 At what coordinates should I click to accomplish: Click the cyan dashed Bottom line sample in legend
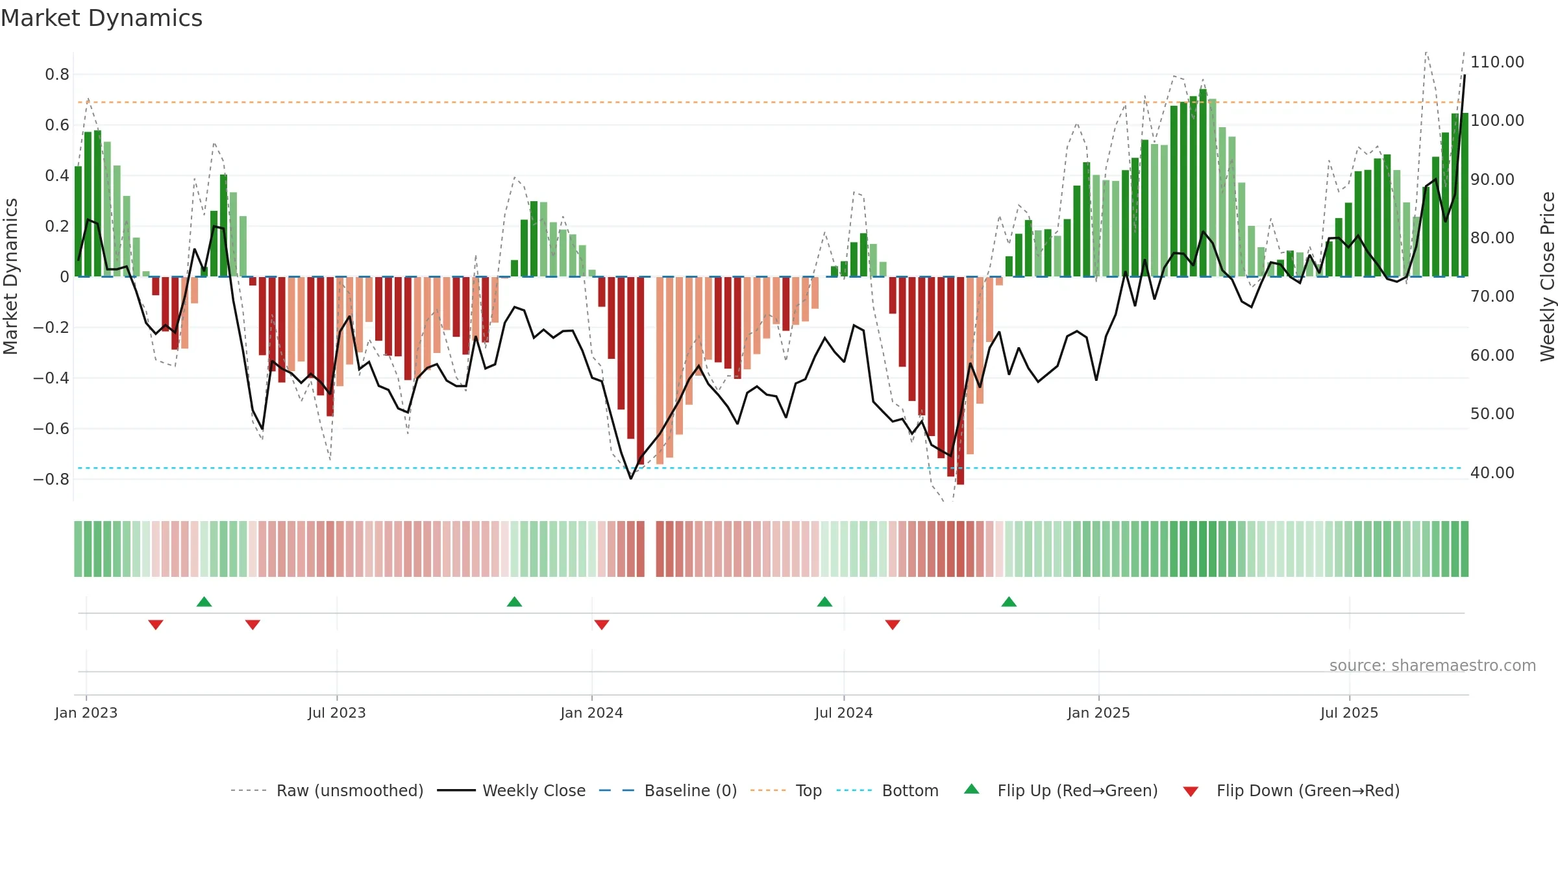(854, 790)
